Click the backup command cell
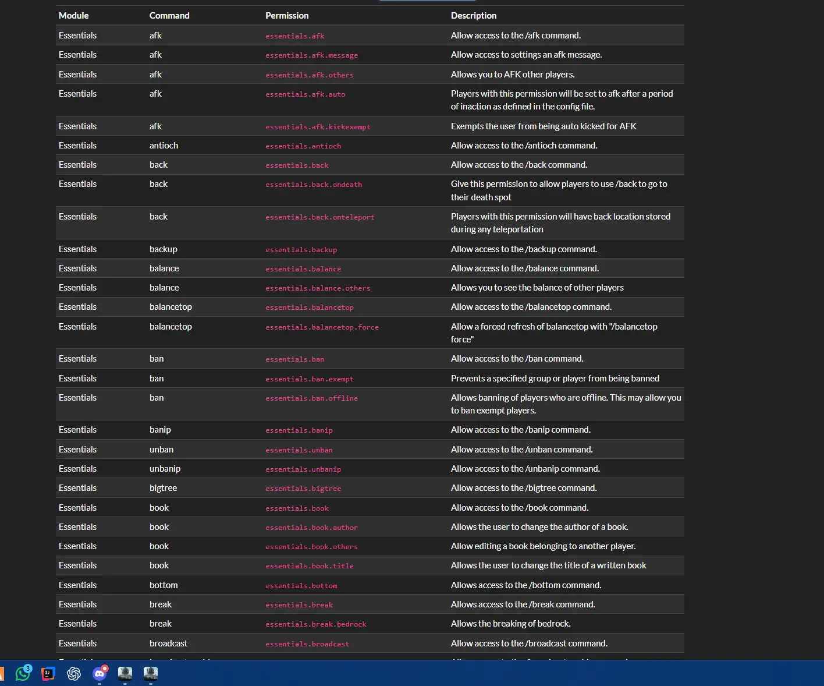This screenshot has height=686, width=824. point(164,249)
